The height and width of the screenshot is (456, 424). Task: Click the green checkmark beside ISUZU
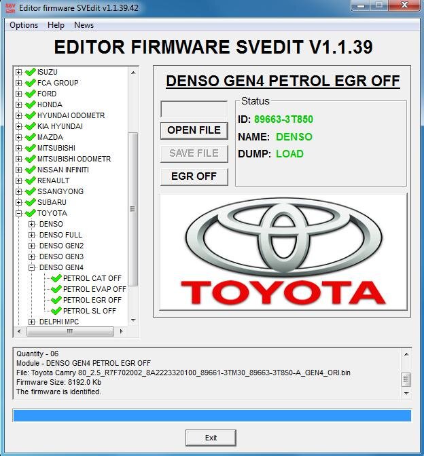[31, 72]
